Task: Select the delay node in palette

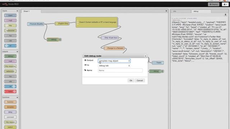Action: tap(10, 112)
